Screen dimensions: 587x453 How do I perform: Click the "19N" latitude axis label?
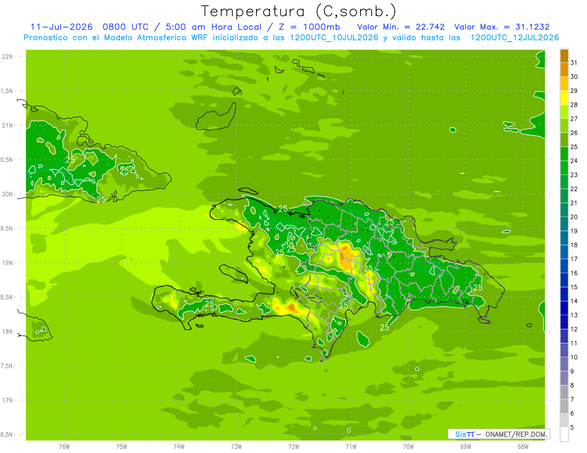coord(8,263)
